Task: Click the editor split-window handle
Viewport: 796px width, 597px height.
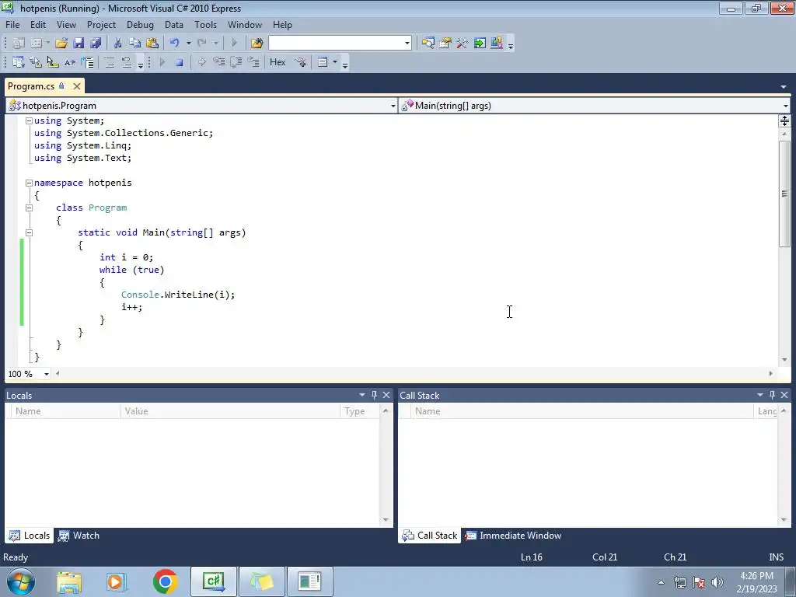Action: click(x=784, y=120)
